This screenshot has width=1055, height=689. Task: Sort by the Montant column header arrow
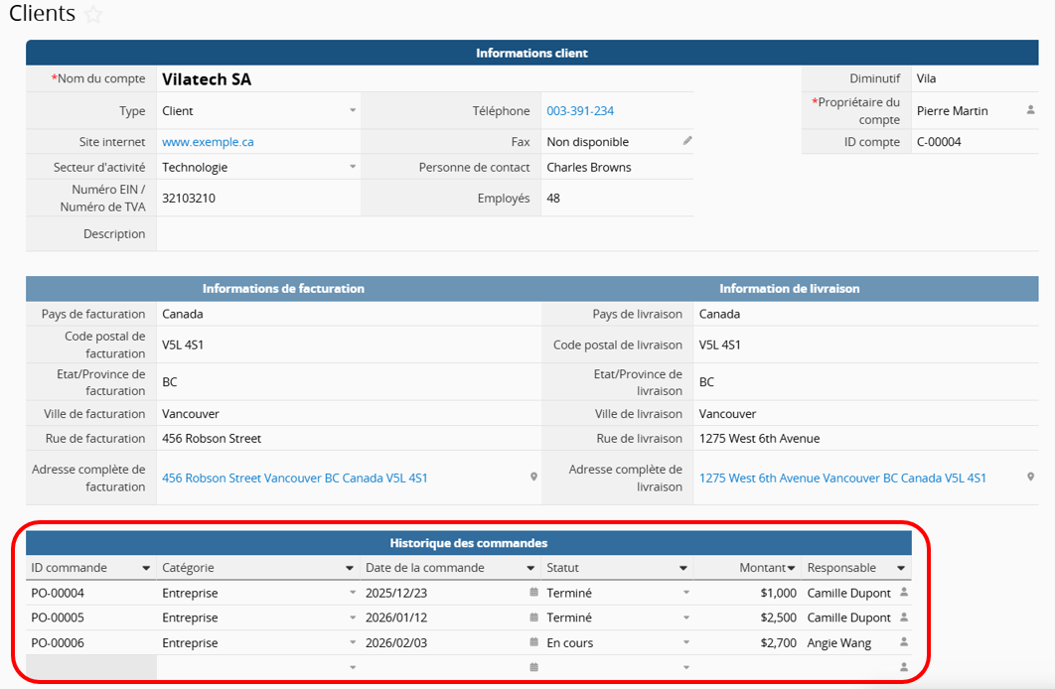tap(792, 569)
